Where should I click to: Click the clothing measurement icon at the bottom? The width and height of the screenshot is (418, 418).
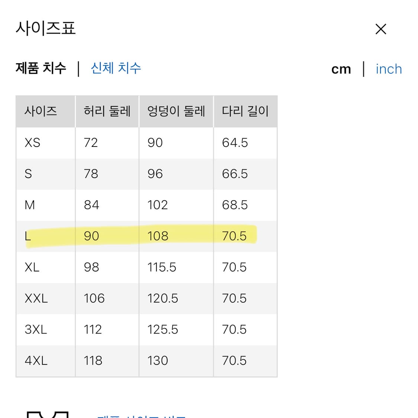click(x=45, y=413)
